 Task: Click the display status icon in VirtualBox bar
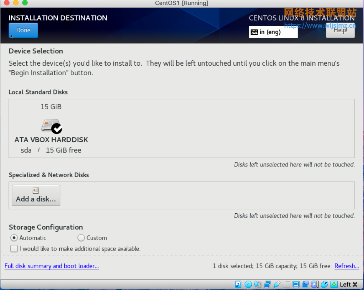point(296,284)
